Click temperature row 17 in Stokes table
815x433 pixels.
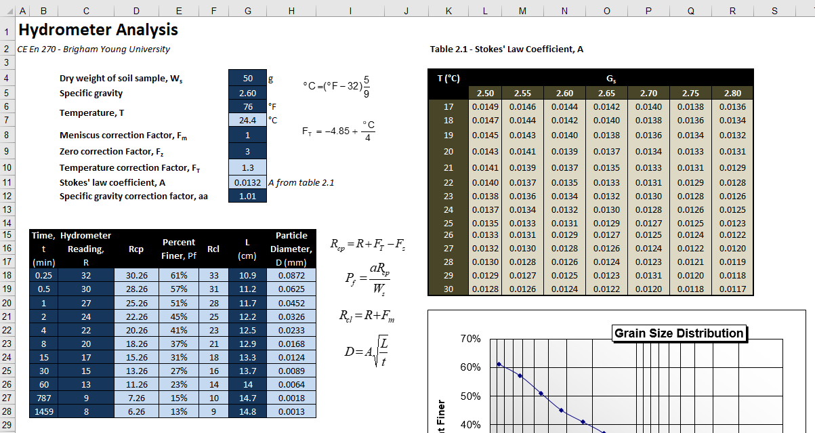448,106
